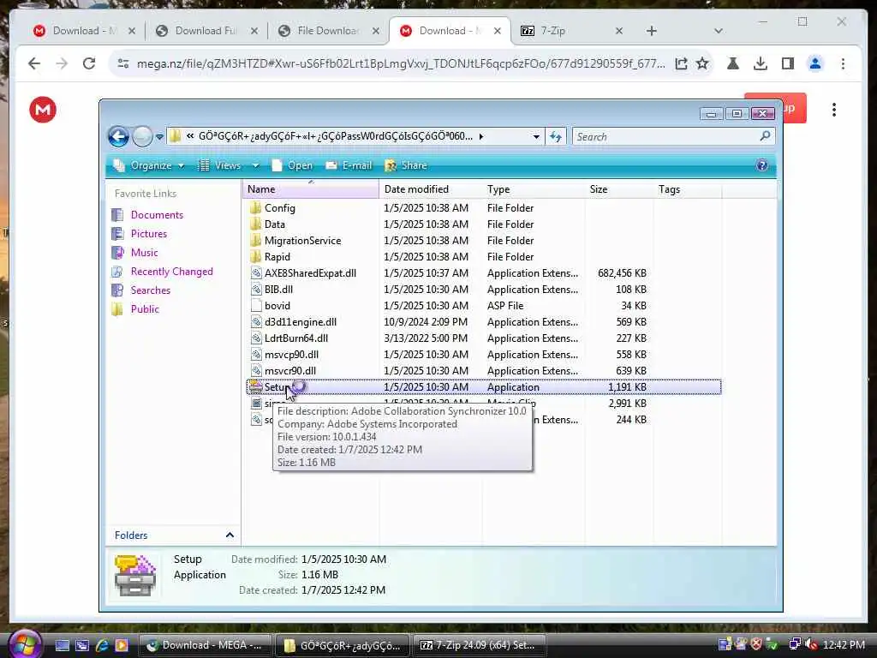Viewport: 877px width, 658px height.
Task: Click the Explorer forward arrow button
Action: coord(142,136)
